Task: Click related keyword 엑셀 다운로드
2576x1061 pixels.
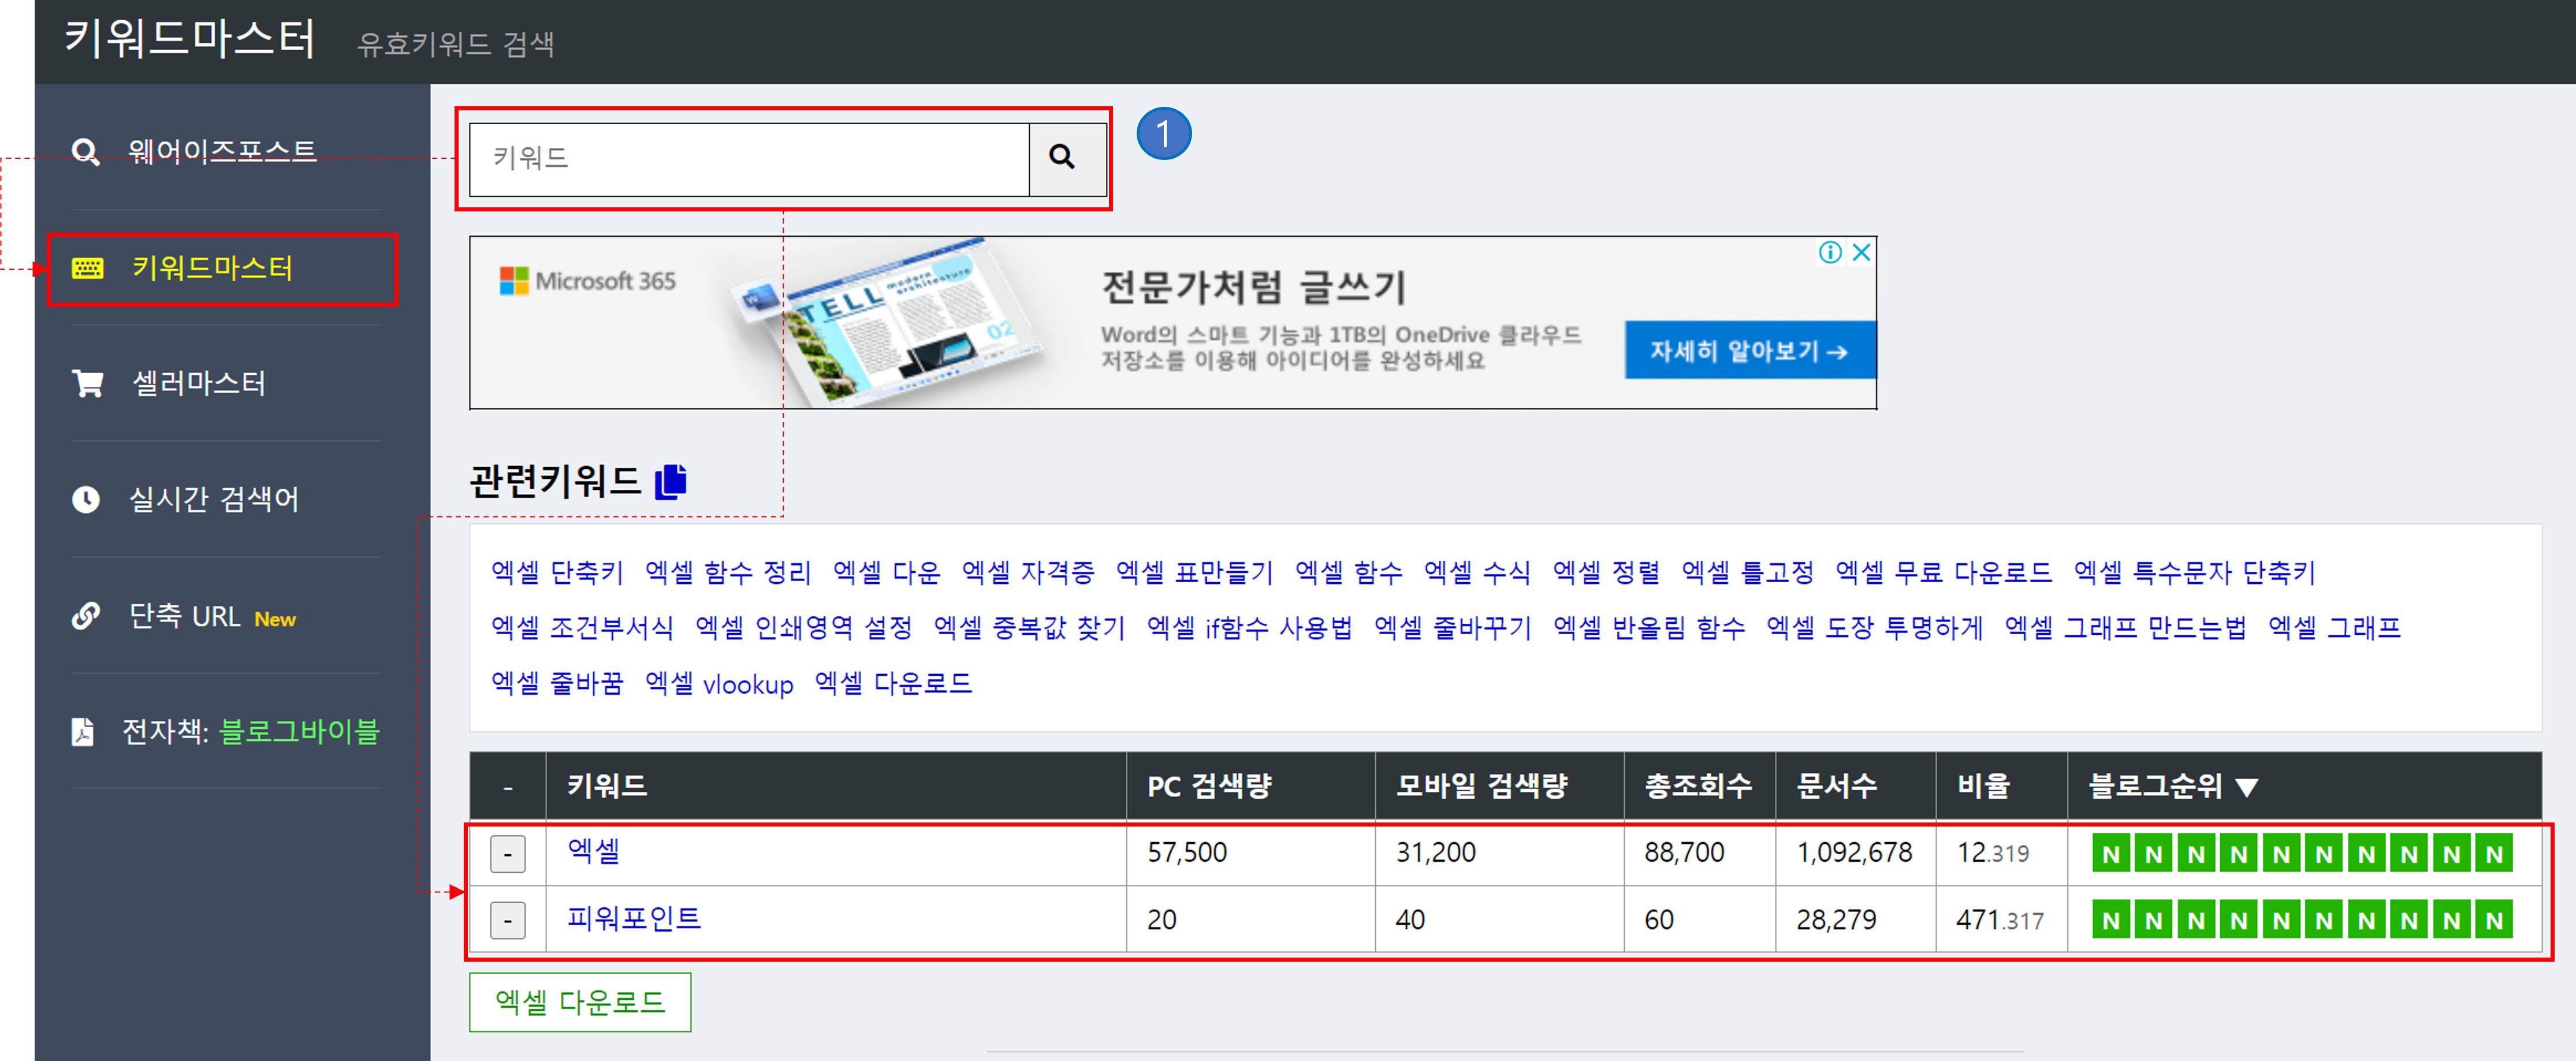Action: [893, 683]
